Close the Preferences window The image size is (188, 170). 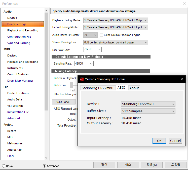[184, 4]
